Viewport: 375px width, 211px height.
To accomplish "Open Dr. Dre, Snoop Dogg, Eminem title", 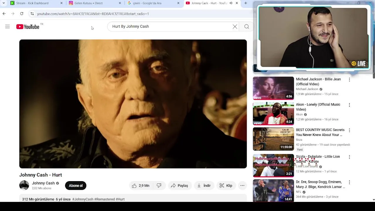I will pos(321,184).
